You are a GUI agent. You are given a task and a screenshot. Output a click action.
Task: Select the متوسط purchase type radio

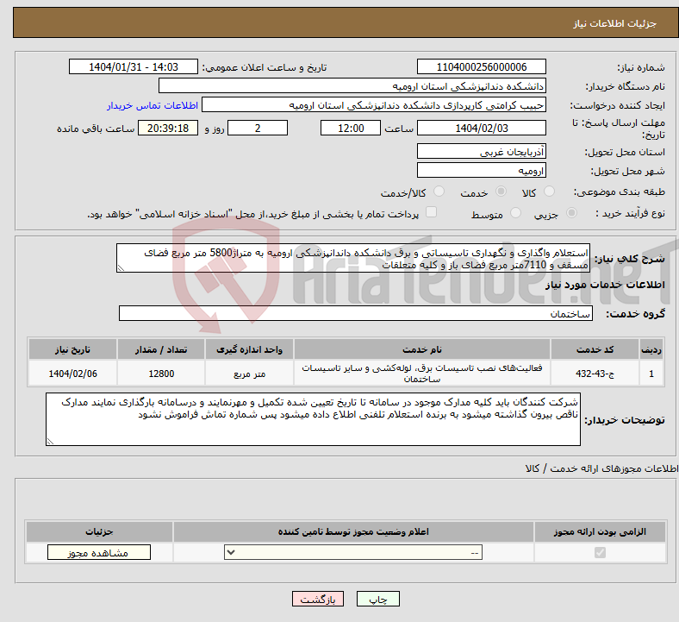(x=515, y=213)
